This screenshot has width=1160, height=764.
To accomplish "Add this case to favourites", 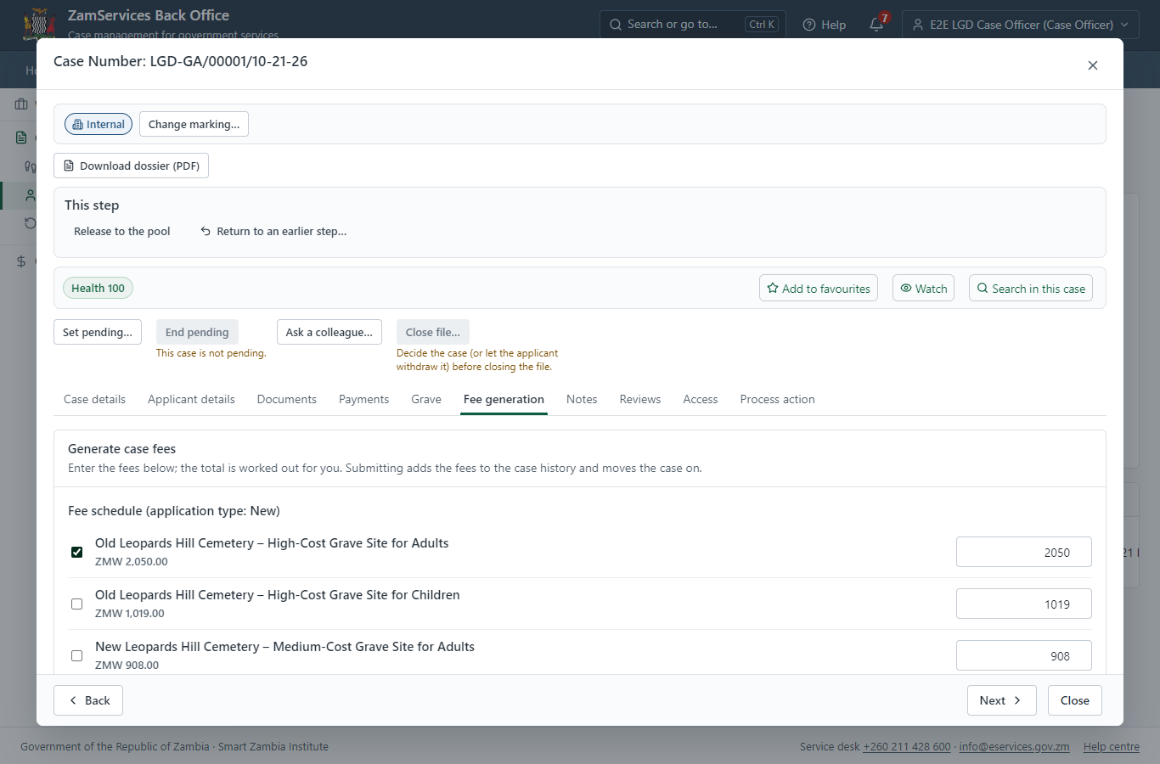I will [x=819, y=289].
